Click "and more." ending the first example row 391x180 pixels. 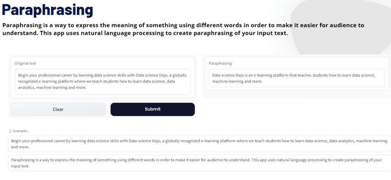click(20, 147)
